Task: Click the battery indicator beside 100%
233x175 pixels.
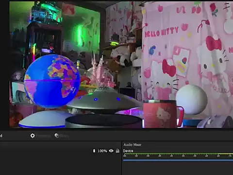Action: coord(94,151)
